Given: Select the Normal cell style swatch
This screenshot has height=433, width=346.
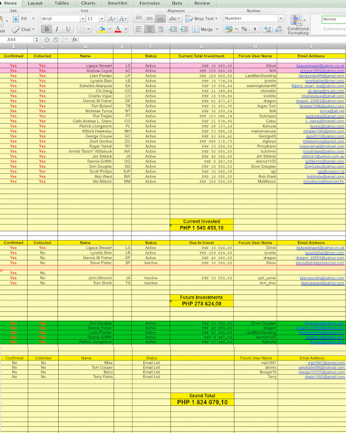Looking at the screenshot, I should click(x=334, y=19).
